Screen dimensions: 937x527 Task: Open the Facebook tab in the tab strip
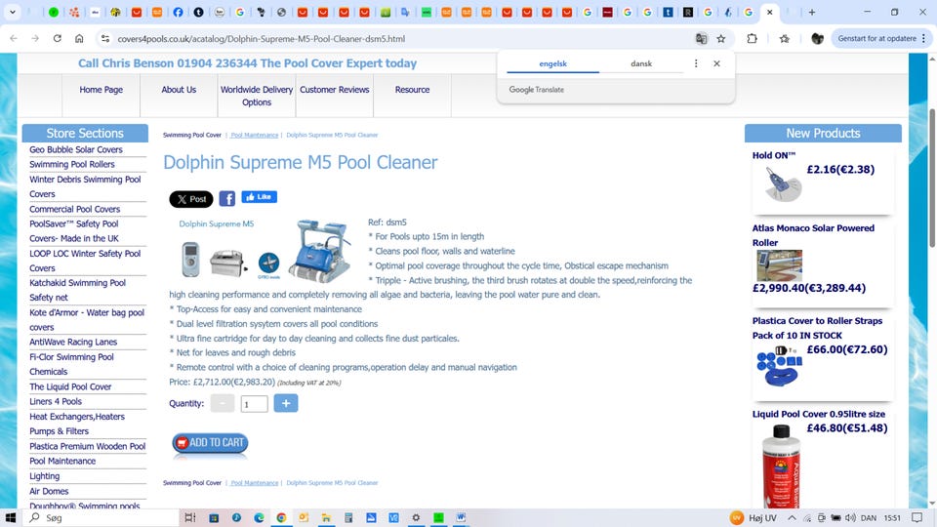tap(178, 12)
